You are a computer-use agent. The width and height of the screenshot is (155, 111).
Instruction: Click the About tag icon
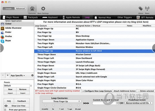tap(141, 9)
